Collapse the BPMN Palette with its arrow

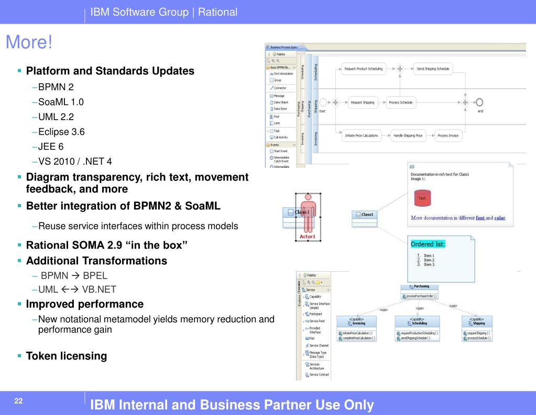coord(269,55)
